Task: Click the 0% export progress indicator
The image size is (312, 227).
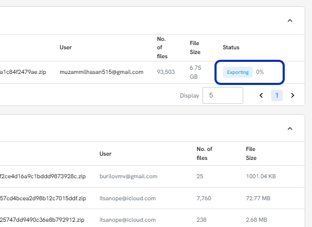Action: [x=260, y=72]
